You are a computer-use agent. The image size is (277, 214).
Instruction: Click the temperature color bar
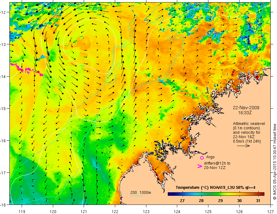(216, 194)
